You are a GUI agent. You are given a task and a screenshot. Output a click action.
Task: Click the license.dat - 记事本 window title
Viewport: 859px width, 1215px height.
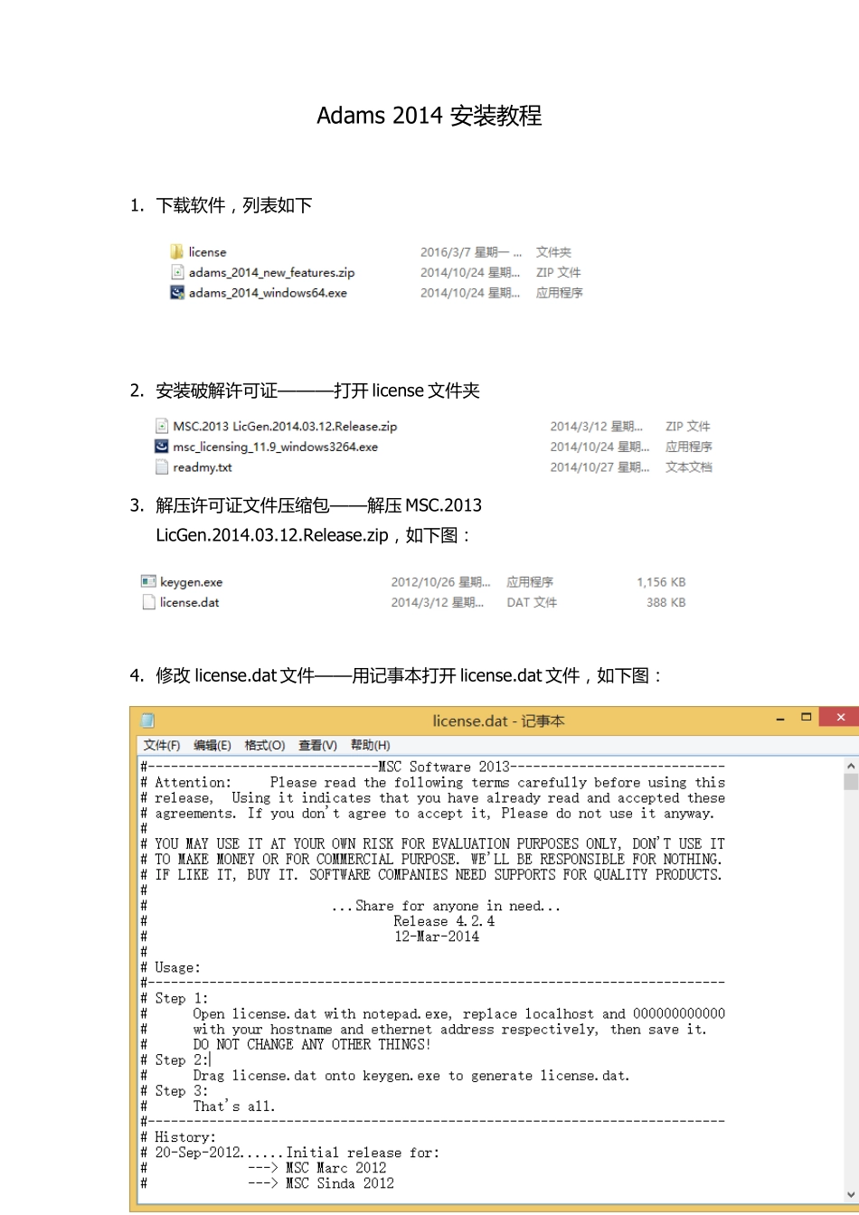point(498,721)
